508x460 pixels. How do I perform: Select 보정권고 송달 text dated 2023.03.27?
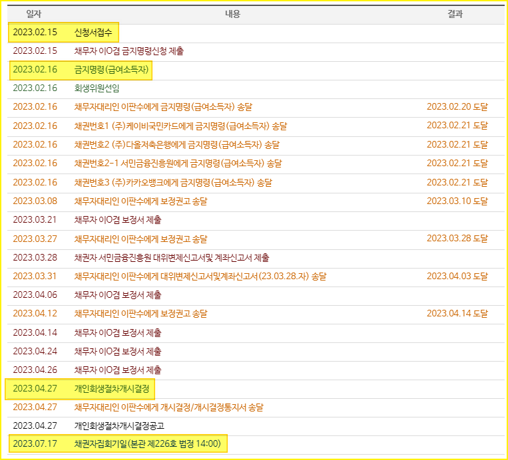pyautogui.click(x=140, y=239)
